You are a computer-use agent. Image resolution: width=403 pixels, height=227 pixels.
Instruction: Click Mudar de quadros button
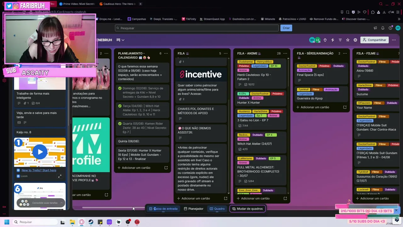tap(247, 209)
